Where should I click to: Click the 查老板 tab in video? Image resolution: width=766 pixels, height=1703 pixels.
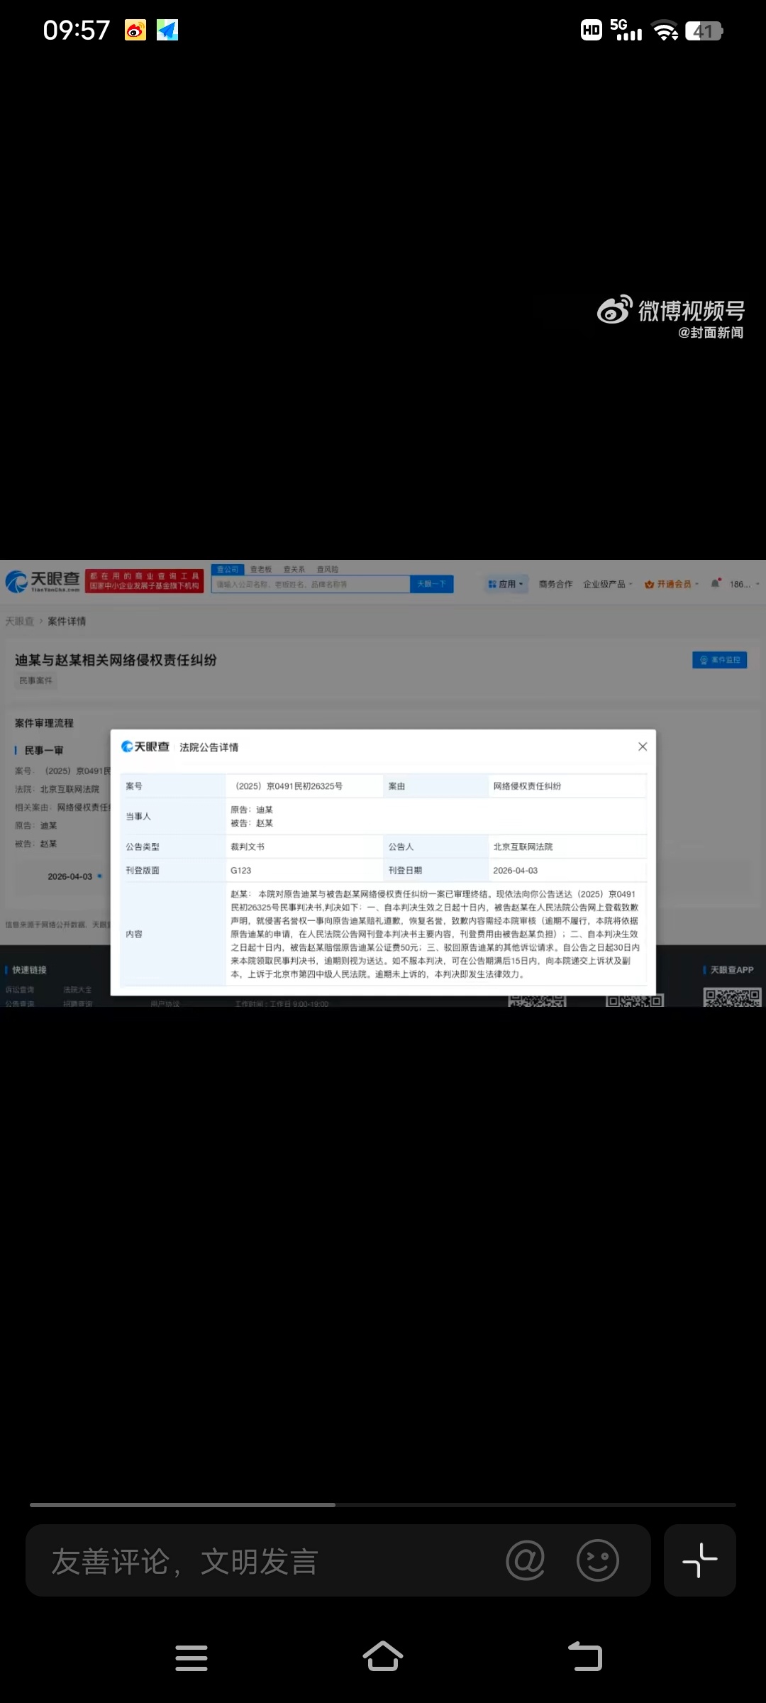click(x=261, y=569)
